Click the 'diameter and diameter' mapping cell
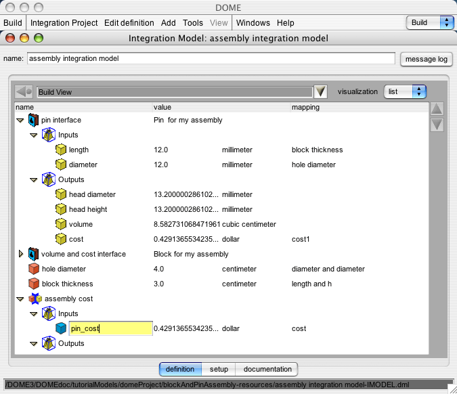 328,269
